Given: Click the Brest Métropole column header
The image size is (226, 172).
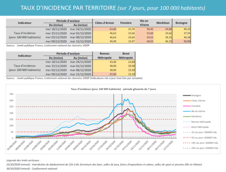Looking at the screenshot, I should (126, 56).
